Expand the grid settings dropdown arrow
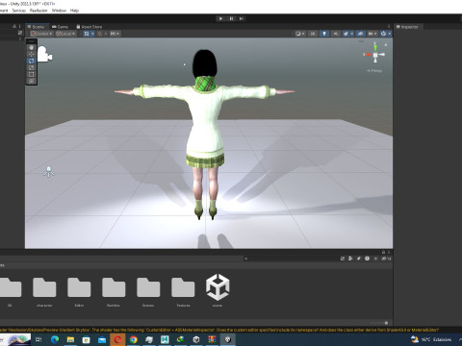462x346 pixels. pos(92,34)
